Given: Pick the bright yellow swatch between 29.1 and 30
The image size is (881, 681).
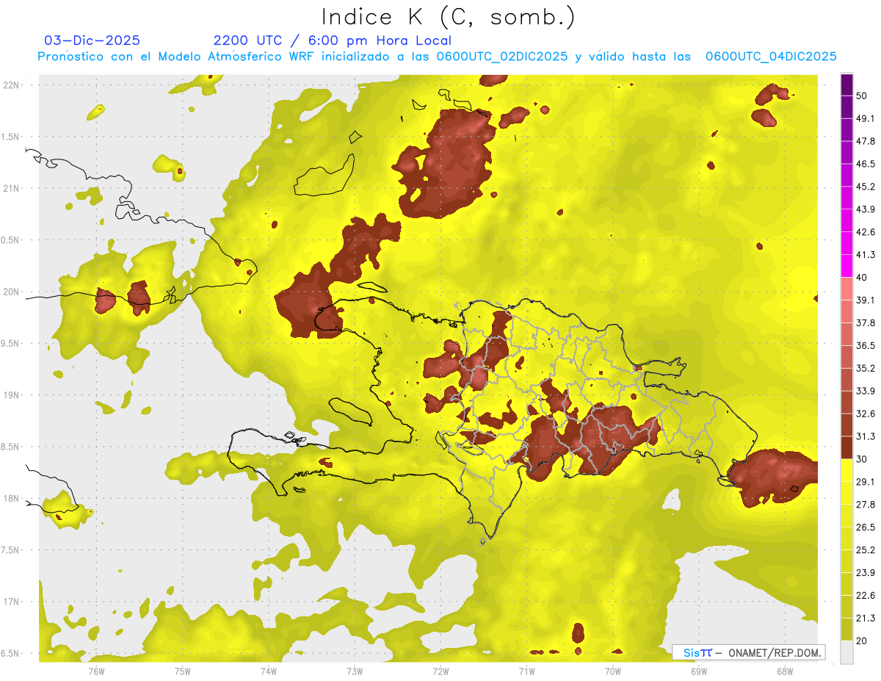Looking at the screenshot, I should tap(847, 470).
